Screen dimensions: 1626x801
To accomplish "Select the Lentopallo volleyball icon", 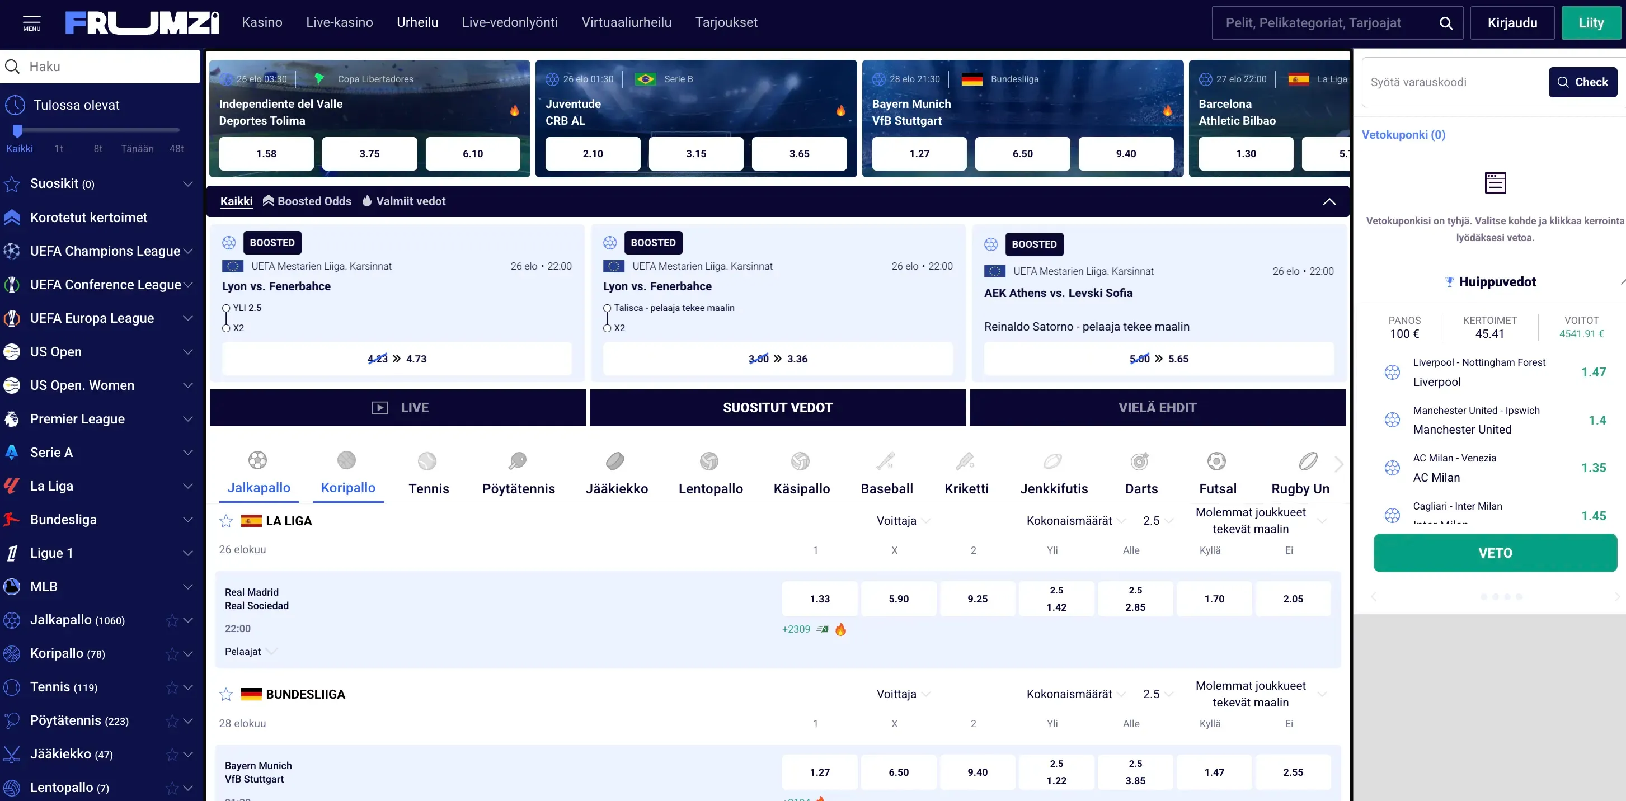I will pos(709,461).
